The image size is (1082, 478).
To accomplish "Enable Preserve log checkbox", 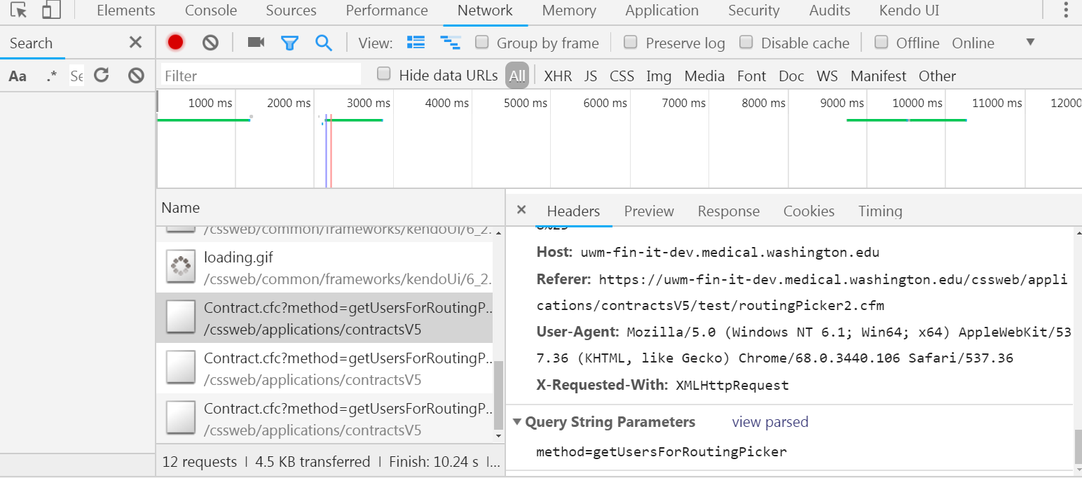I will click(631, 43).
